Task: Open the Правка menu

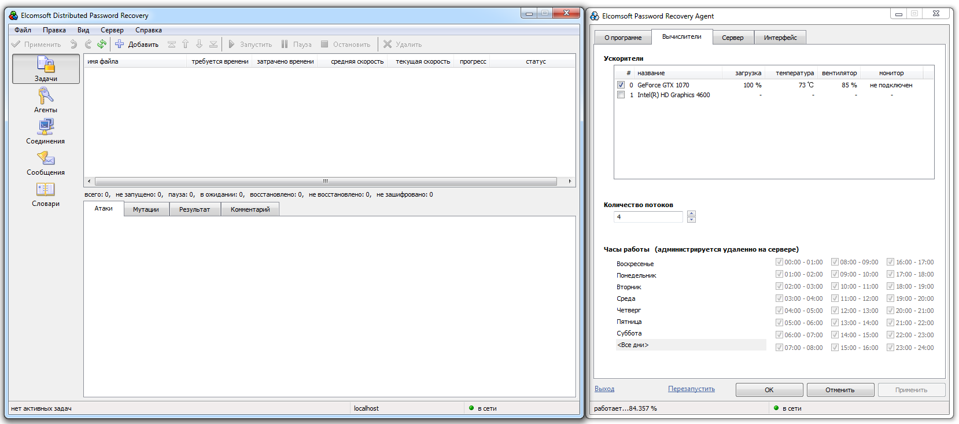Action: click(54, 30)
